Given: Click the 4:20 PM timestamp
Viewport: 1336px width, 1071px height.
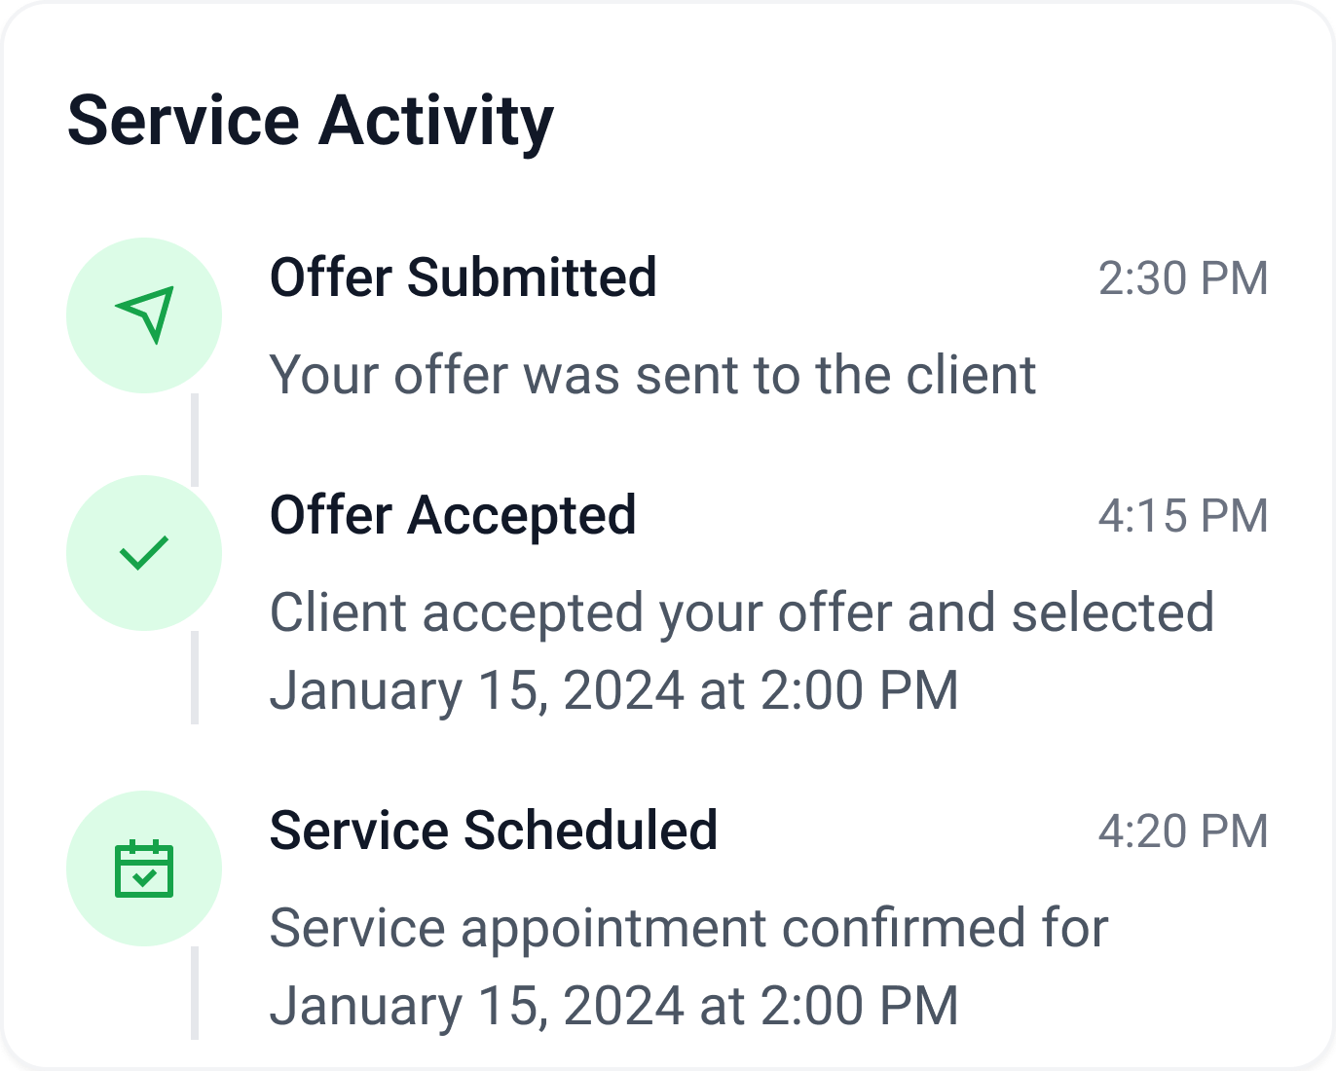Looking at the screenshot, I should tap(1182, 831).
